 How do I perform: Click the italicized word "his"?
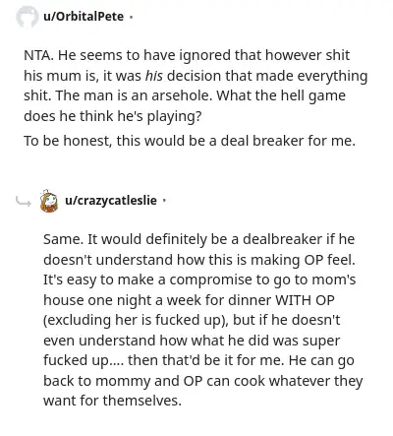coord(153,76)
